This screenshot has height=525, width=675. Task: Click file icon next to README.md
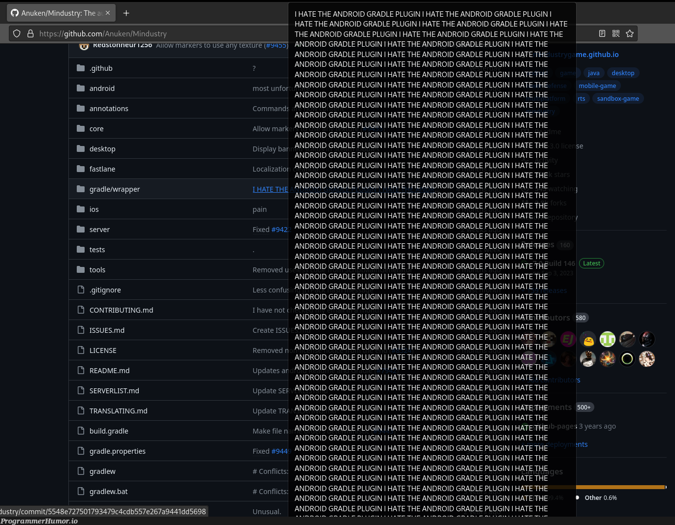pyautogui.click(x=81, y=370)
